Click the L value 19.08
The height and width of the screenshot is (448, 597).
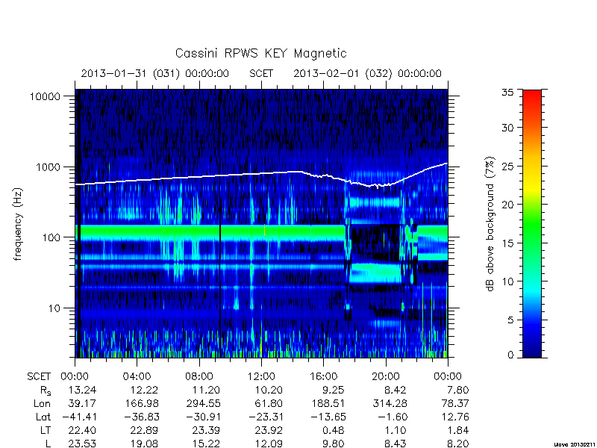tap(143, 444)
